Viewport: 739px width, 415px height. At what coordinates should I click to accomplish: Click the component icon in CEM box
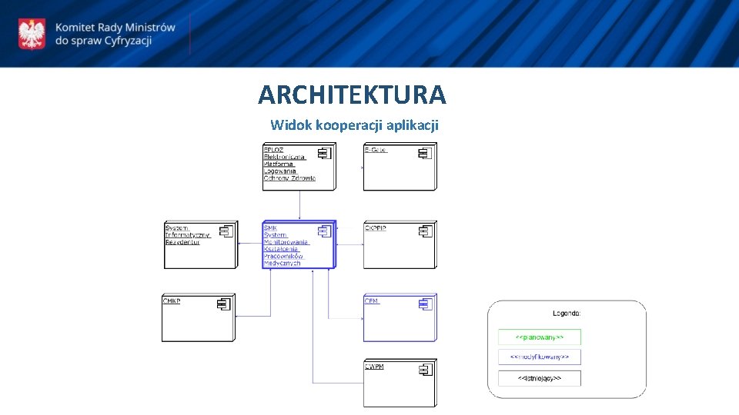[x=425, y=304]
